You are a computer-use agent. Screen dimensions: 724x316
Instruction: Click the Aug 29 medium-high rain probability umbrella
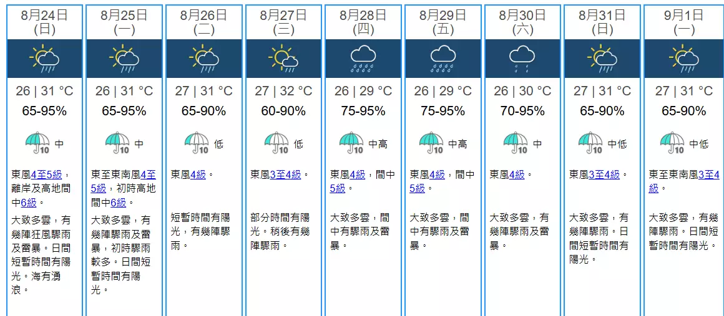point(431,143)
